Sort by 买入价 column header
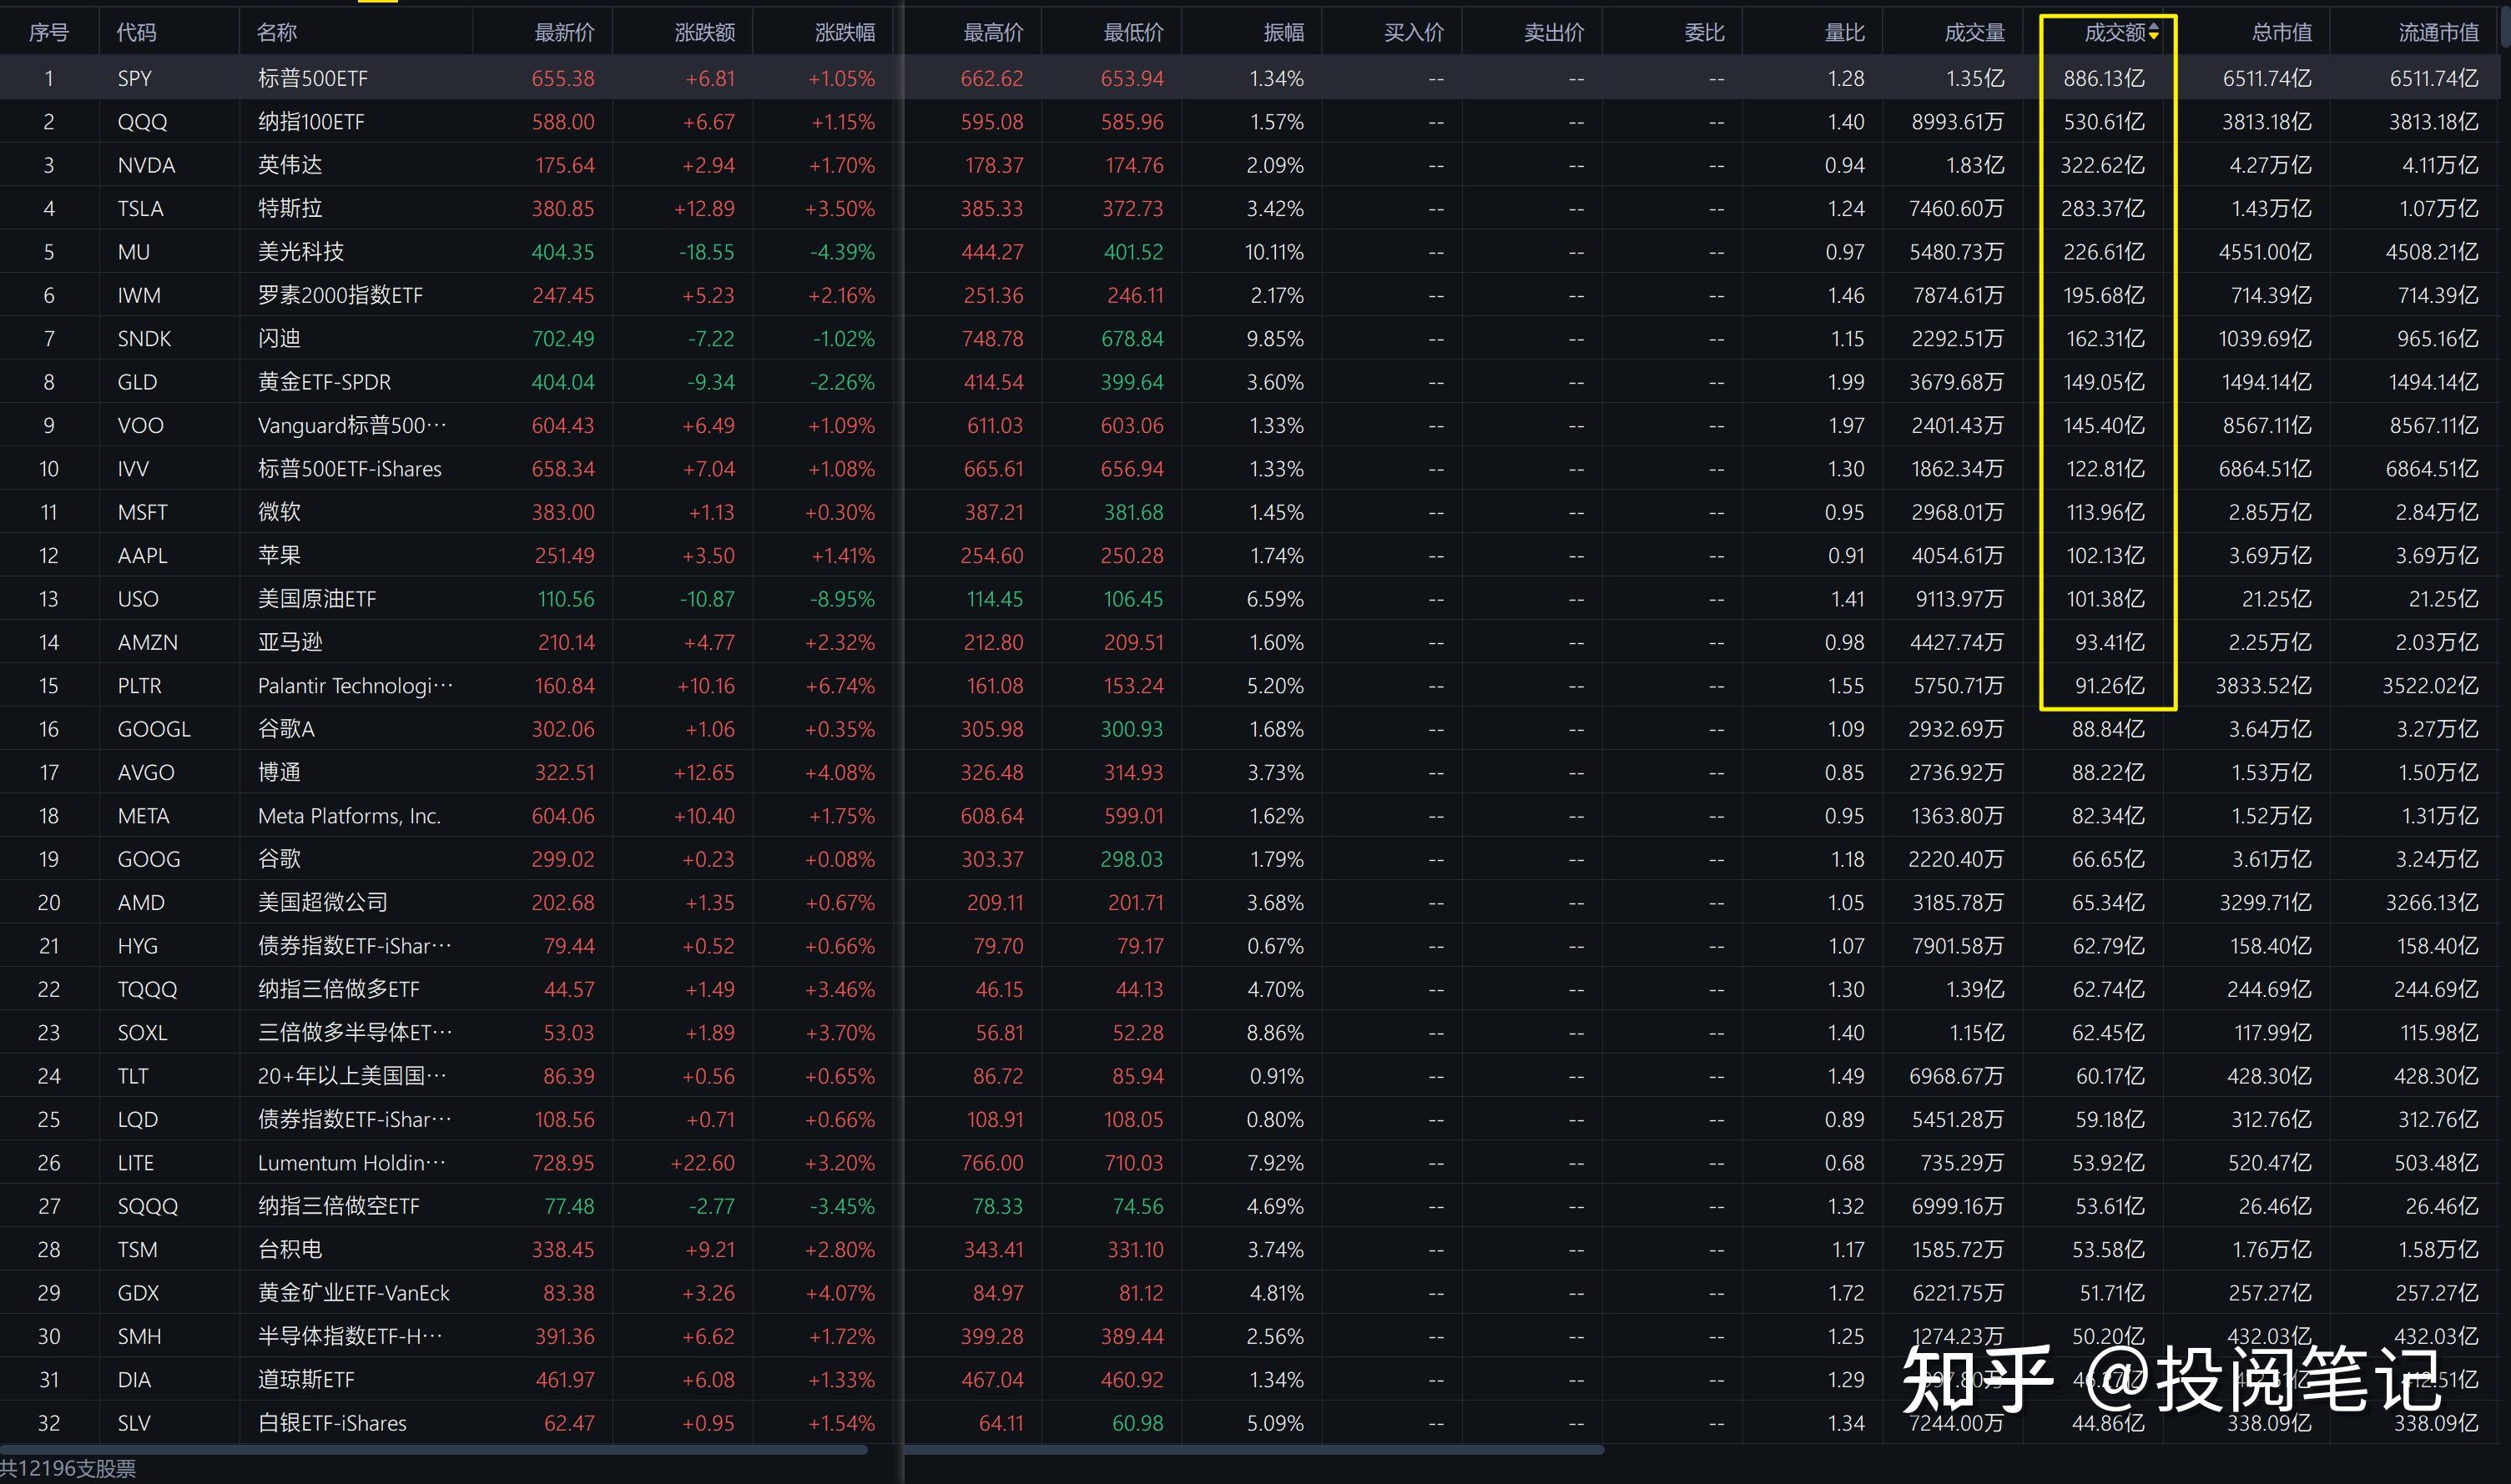Viewport: 2511px width, 1484px height. pos(1414,33)
